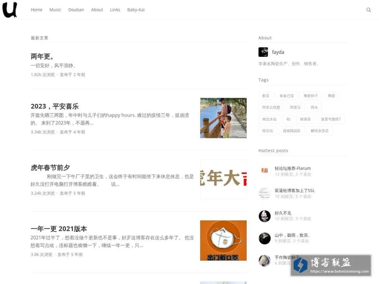The image size is (379, 284).
Task: Click the 手作陶瓷杯子 post avatar
Action: [x=265, y=260]
